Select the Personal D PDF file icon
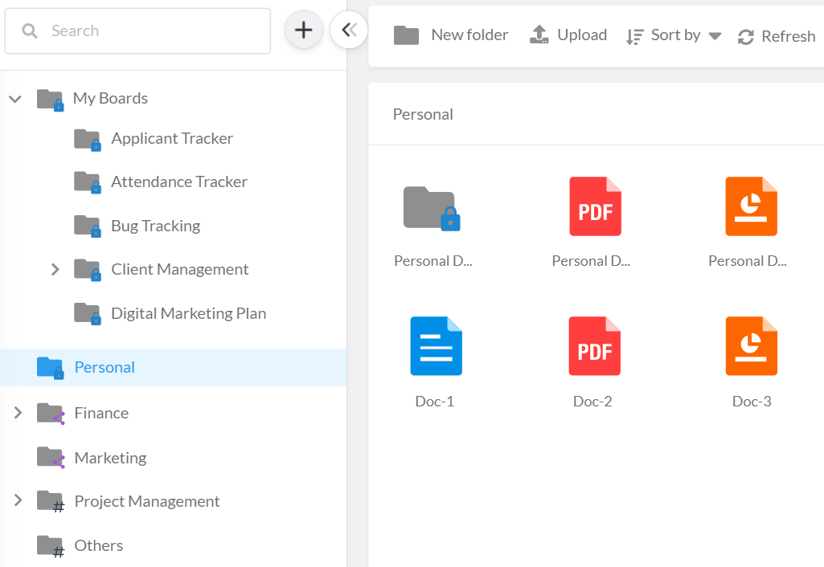Image resolution: width=824 pixels, height=567 pixels. (594, 206)
